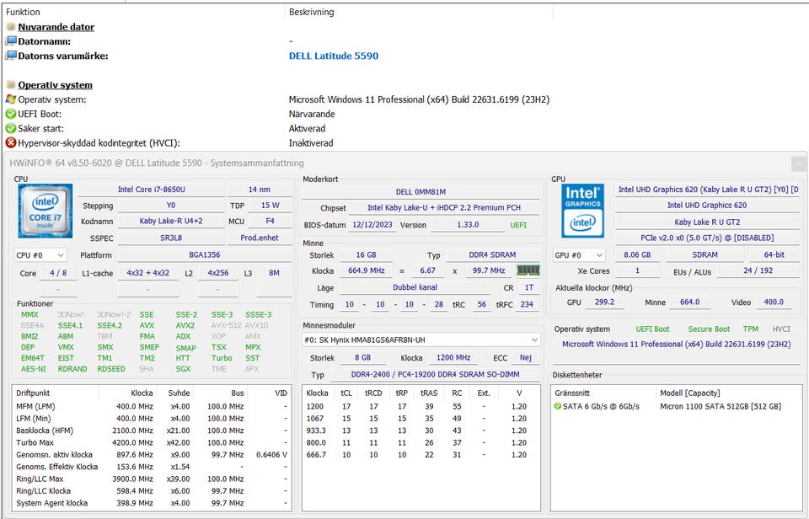809x519 pixels.
Task: Click the 299.2 GPU clock value
Action: [604, 302]
